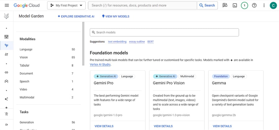
Task: Expand the left sidebar navigation panel
Action: coord(7,124)
